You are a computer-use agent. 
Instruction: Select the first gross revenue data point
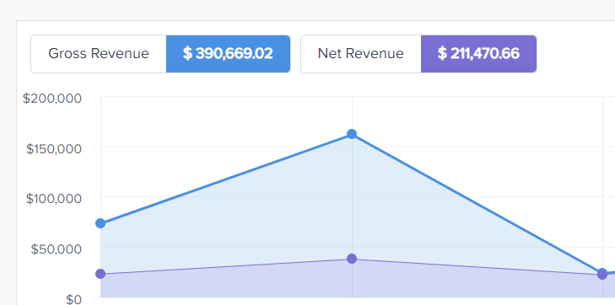(100, 223)
